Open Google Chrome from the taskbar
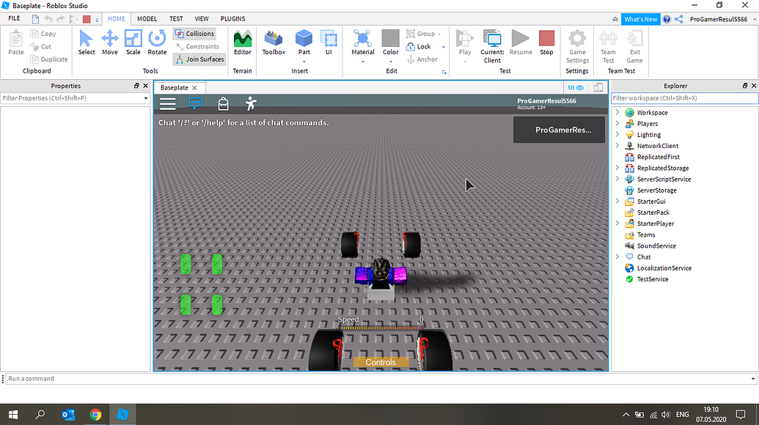 click(x=95, y=414)
